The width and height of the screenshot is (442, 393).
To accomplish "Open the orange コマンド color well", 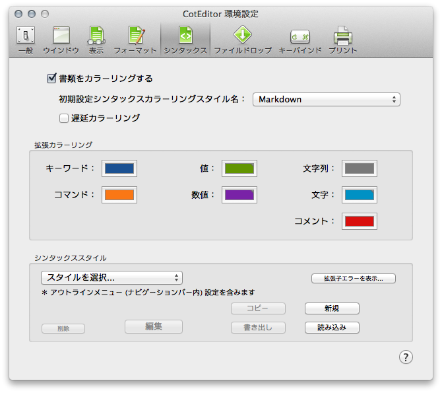I will pos(119,195).
